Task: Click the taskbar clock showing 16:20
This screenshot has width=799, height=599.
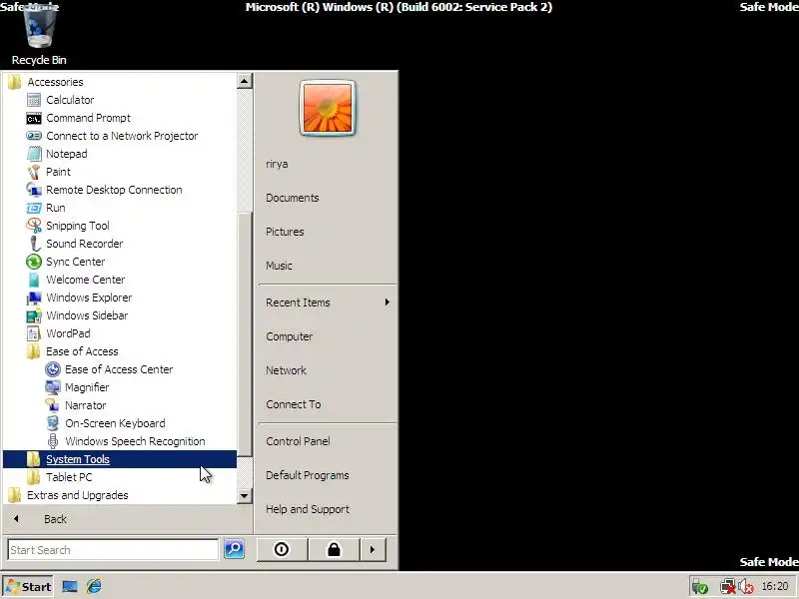Action: coord(775,587)
